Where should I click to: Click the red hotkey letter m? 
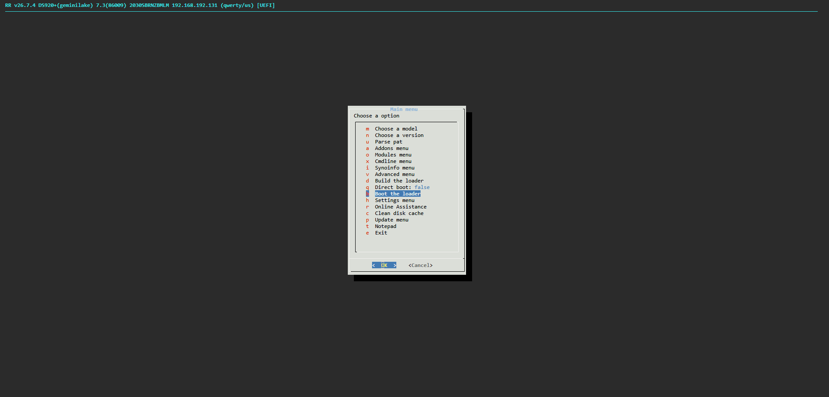(x=367, y=129)
